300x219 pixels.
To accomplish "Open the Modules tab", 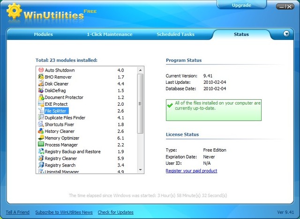I will click(44, 34).
